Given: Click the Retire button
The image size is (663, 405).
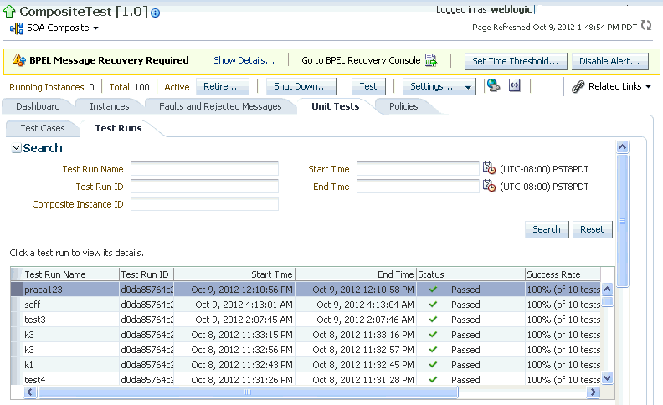Looking at the screenshot, I should coord(222,86).
